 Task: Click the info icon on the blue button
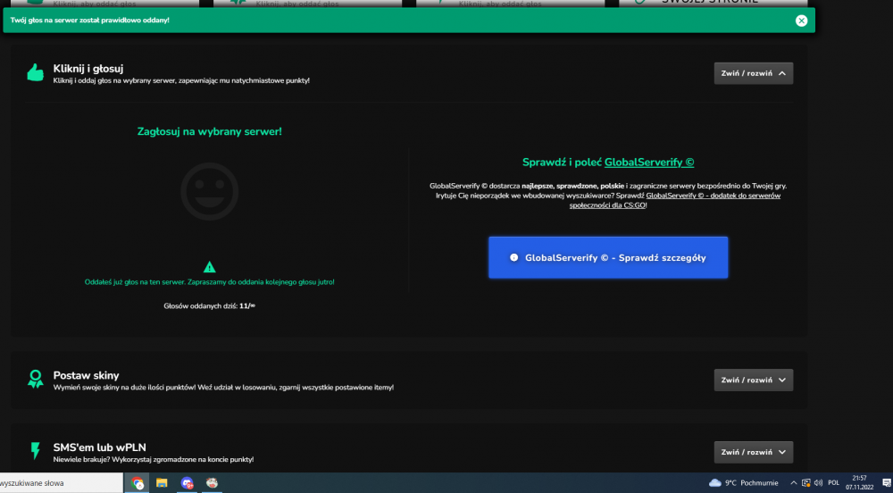point(513,258)
